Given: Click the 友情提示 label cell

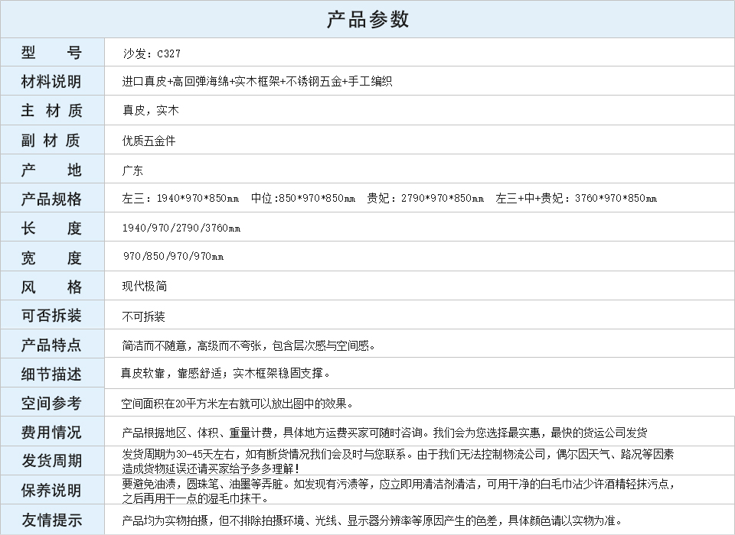Looking at the screenshot, I should tap(51, 520).
